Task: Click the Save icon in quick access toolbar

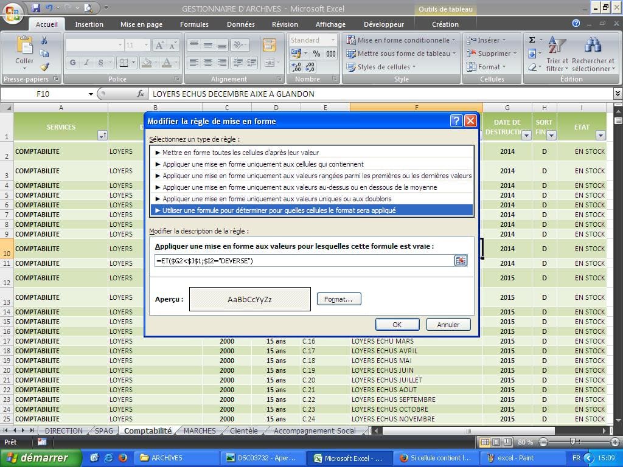Action: [x=36, y=8]
